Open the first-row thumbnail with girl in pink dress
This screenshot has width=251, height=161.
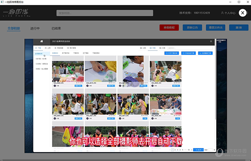tap(166, 71)
